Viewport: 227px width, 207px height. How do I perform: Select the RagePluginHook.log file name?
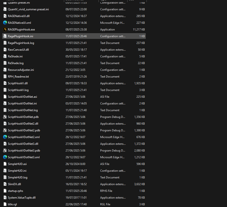[x=21, y=43]
